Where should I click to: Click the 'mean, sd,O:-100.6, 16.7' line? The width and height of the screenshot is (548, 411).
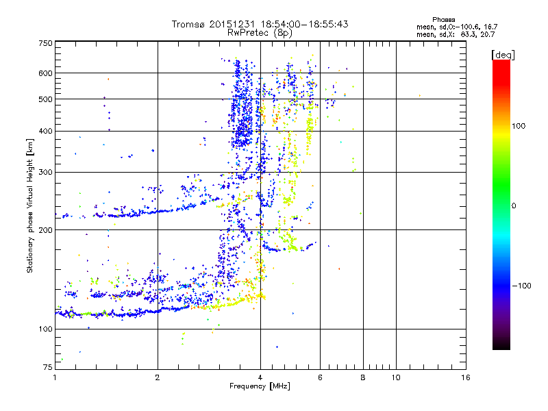coord(457,27)
